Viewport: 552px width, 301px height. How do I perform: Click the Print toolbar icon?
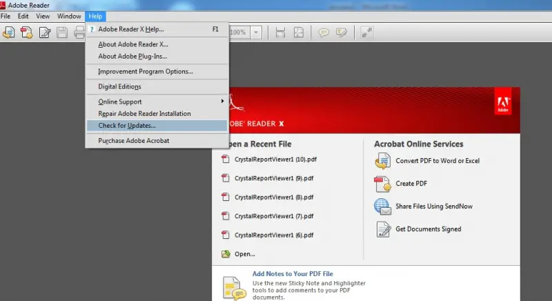(79, 32)
